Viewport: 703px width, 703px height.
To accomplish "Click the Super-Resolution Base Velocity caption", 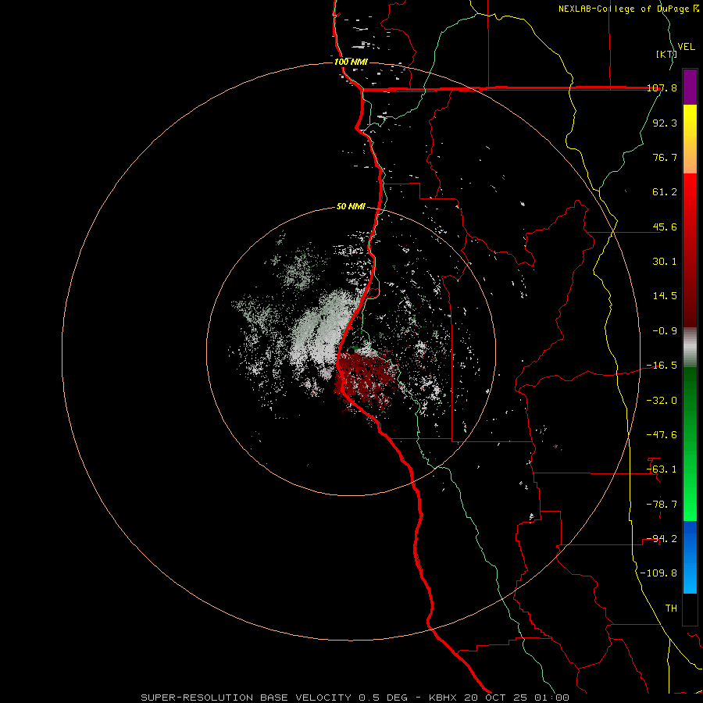I will (x=355, y=698).
